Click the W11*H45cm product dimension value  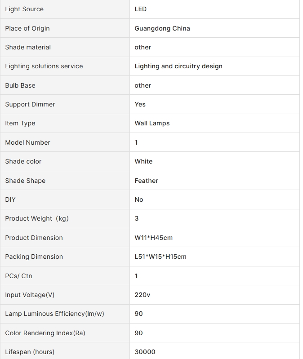click(x=153, y=238)
